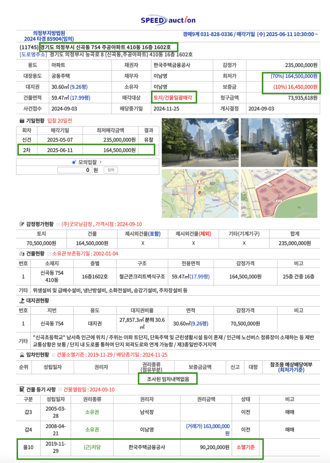Open the red parcel boundary map thumbnail
Viewport: 330px width, 463px height.
click(279, 194)
